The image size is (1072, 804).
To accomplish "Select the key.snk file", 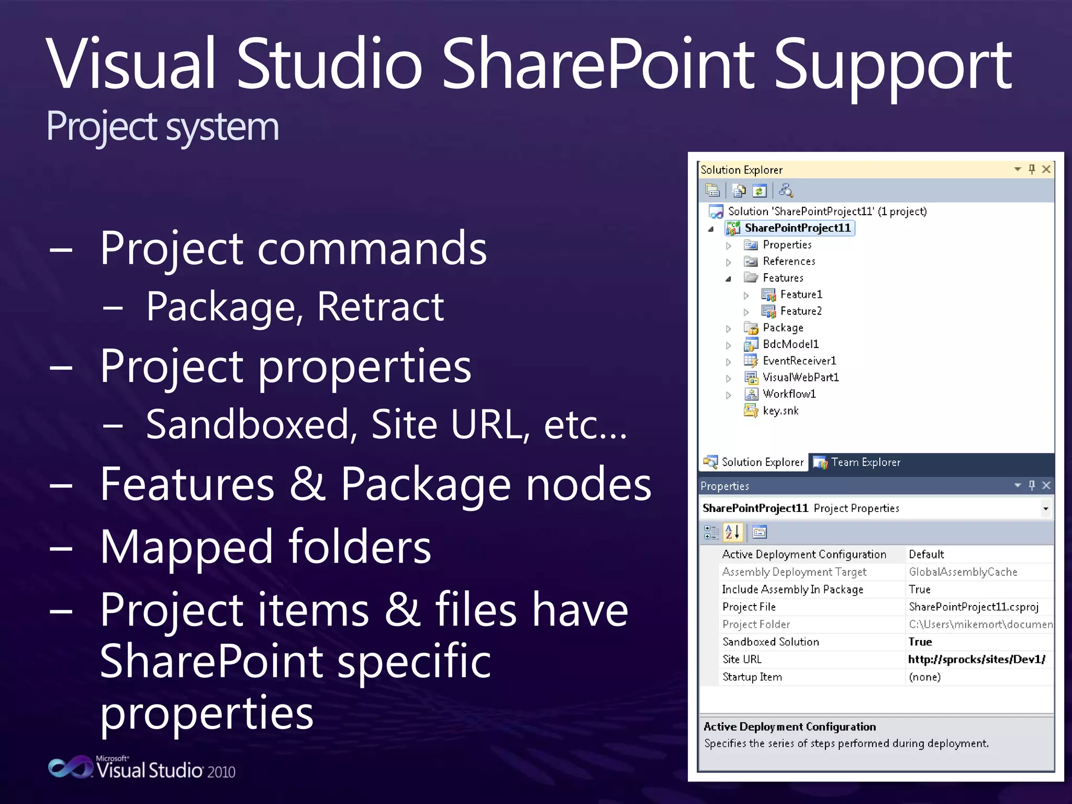I will pyautogui.click(x=780, y=411).
